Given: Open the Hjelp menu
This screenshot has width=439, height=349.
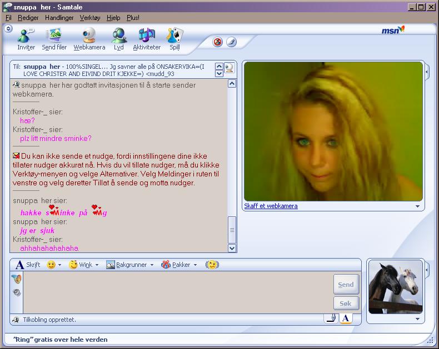Looking at the screenshot, I should (x=113, y=18).
